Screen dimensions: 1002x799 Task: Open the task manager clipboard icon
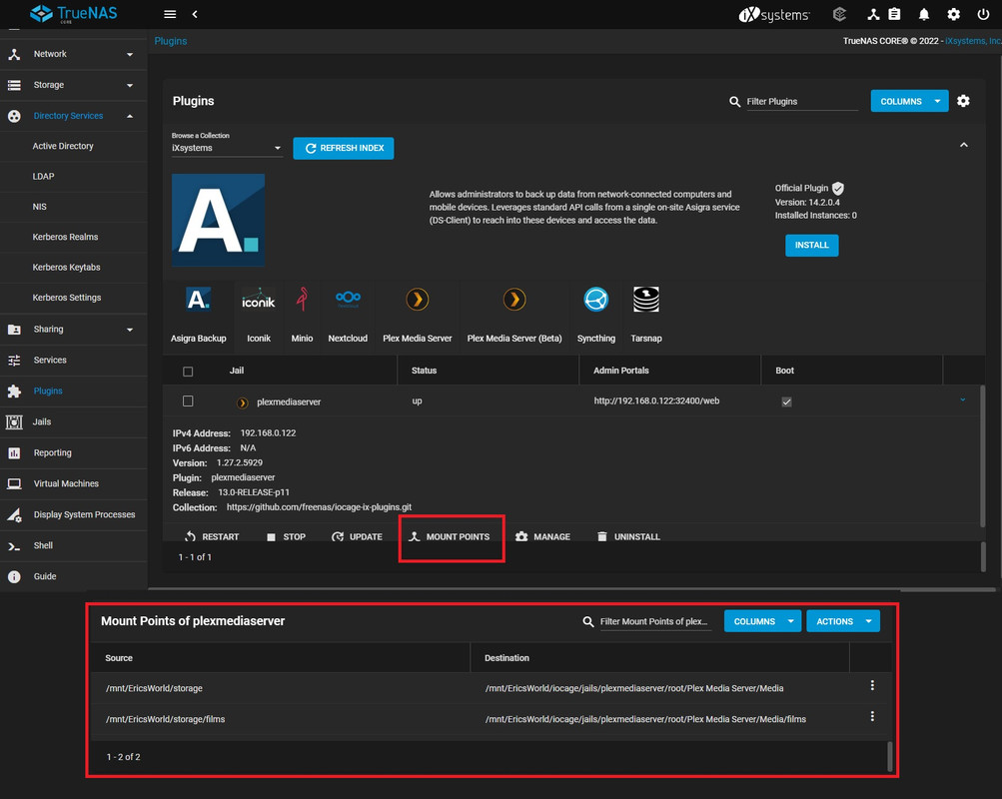click(x=895, y=14)
